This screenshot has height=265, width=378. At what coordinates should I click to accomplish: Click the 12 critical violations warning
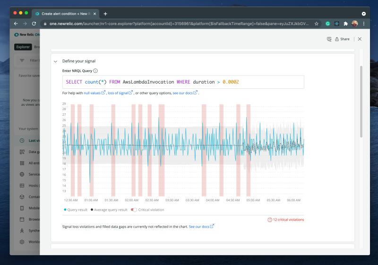[286, 220]
